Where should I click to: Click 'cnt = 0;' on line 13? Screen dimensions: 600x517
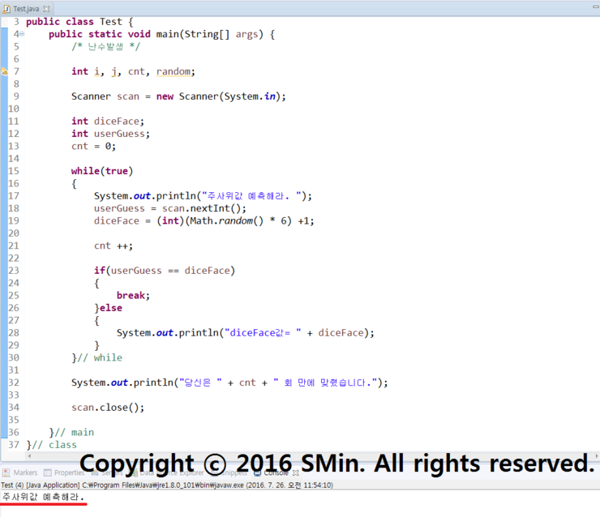pyautogui.click(x=93, y=146)
